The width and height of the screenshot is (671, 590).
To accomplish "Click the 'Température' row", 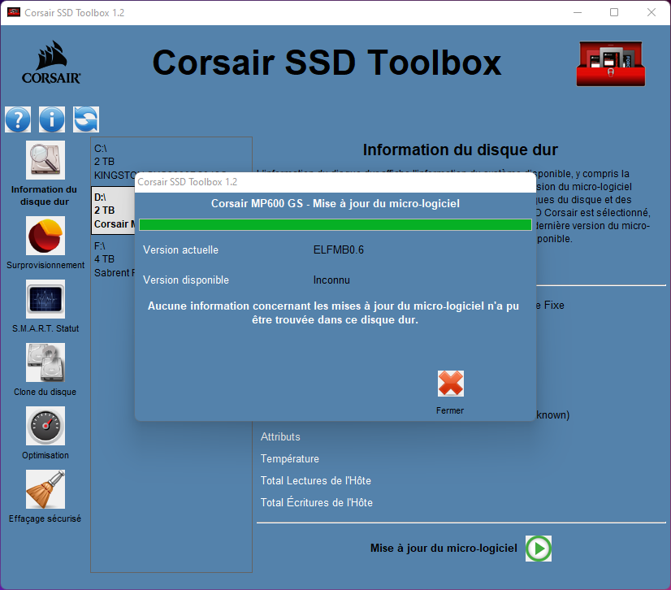I will (x=290, y=458).
